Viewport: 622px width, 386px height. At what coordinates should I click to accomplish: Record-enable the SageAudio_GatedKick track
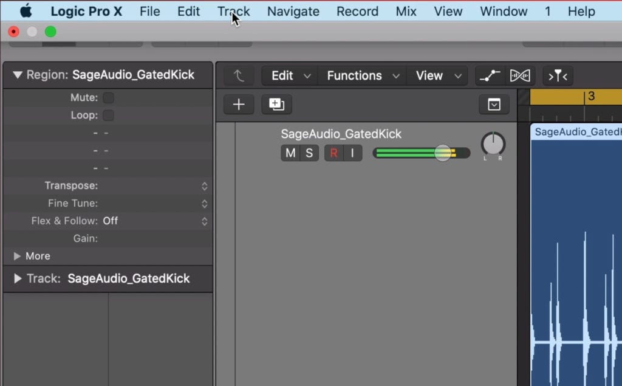[333, 153]
